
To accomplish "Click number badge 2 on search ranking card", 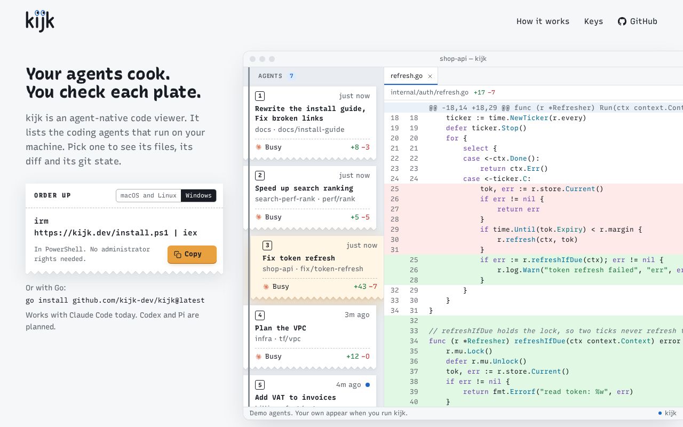I will (260, 176).
